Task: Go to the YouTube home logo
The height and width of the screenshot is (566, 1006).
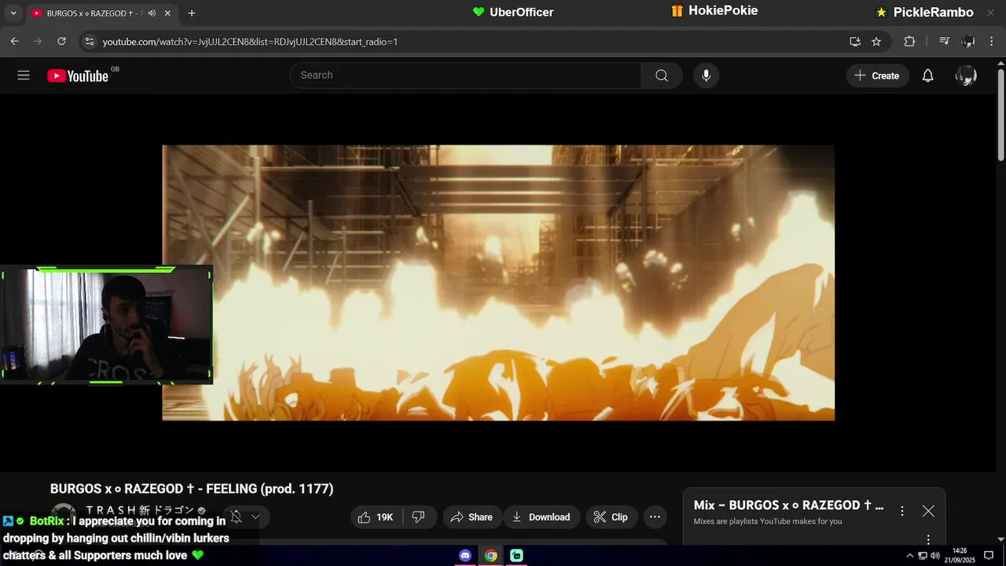Action: [78, 75]
